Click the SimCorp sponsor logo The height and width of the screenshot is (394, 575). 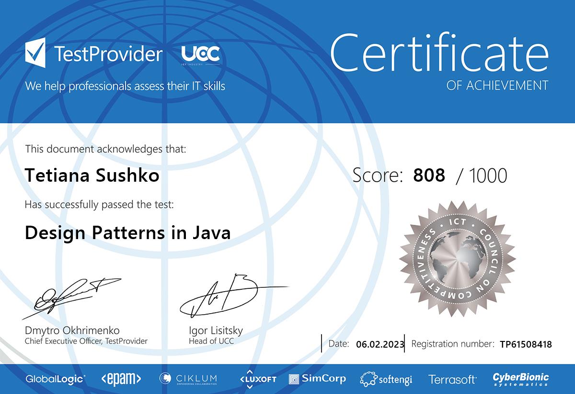coord(317,379)
